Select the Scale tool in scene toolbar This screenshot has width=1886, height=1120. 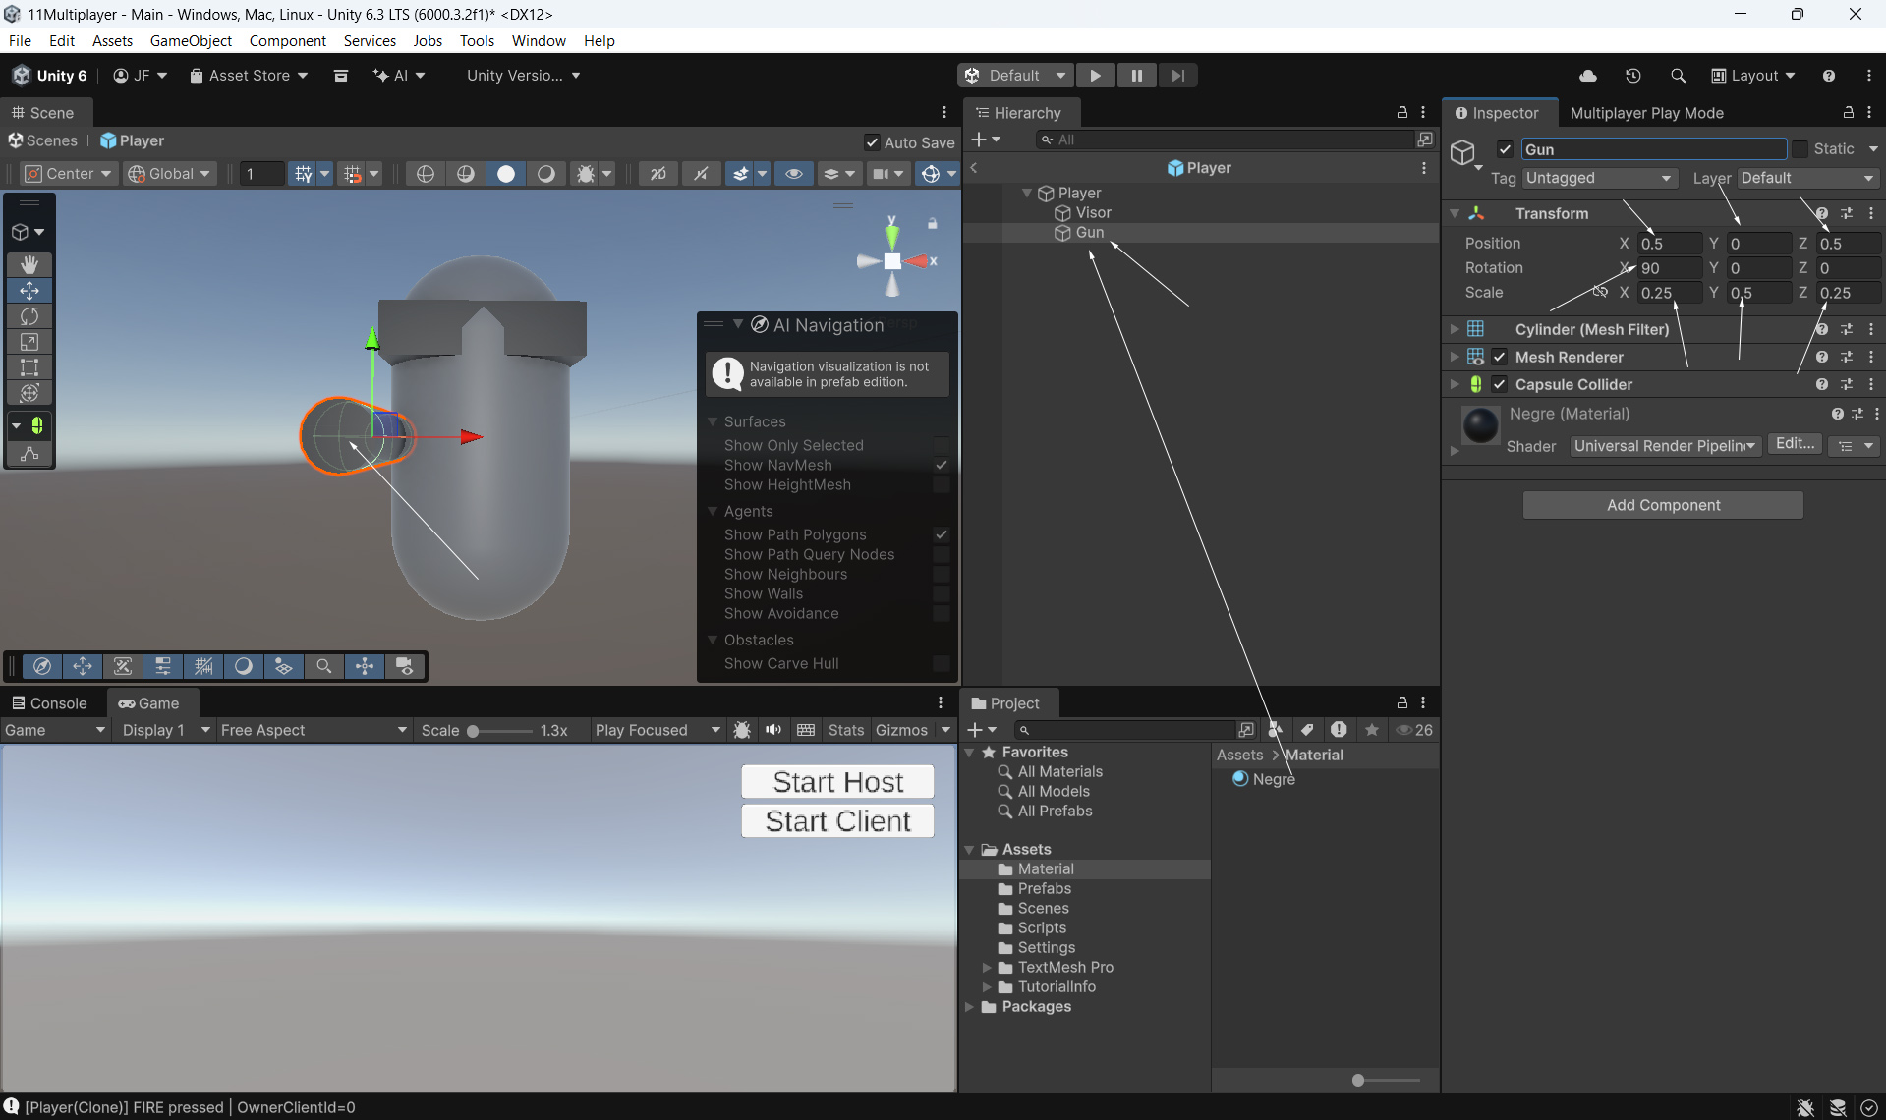(29, 342)
